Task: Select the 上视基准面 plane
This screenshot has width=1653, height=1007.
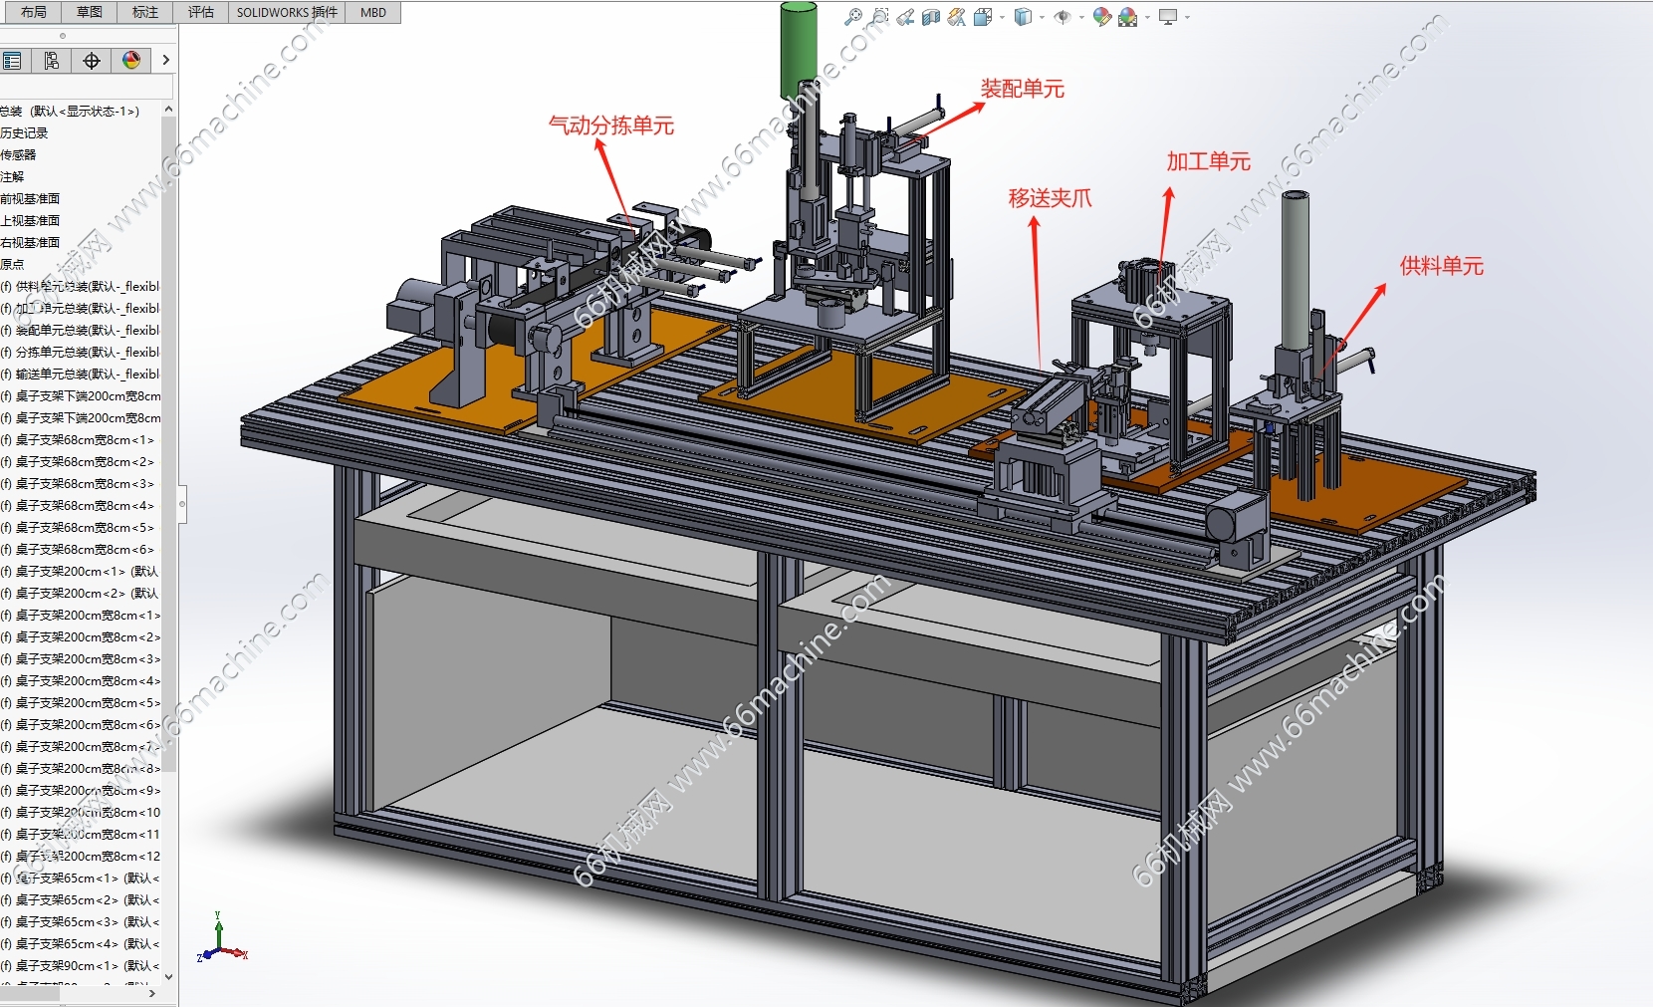Action: [30, 220]
